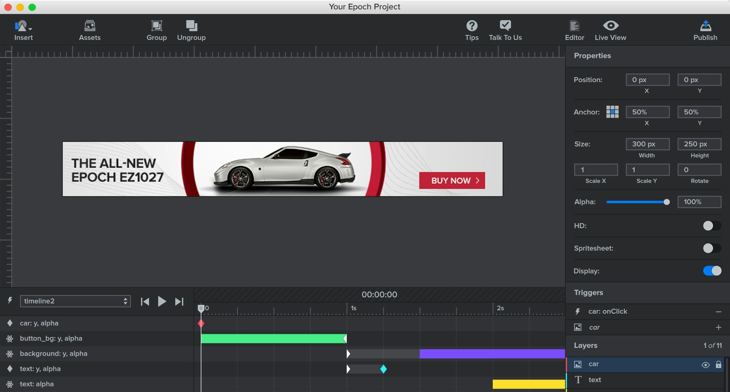Image resolution: width=730 pixels, height=392 pixels.
Task: Click the BUY NOW button on canvas
Action: click(x=452, y=181)
